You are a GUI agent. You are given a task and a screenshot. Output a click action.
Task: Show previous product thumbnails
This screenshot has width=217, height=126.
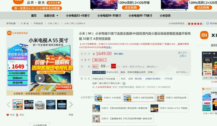(x=9, y=104)
